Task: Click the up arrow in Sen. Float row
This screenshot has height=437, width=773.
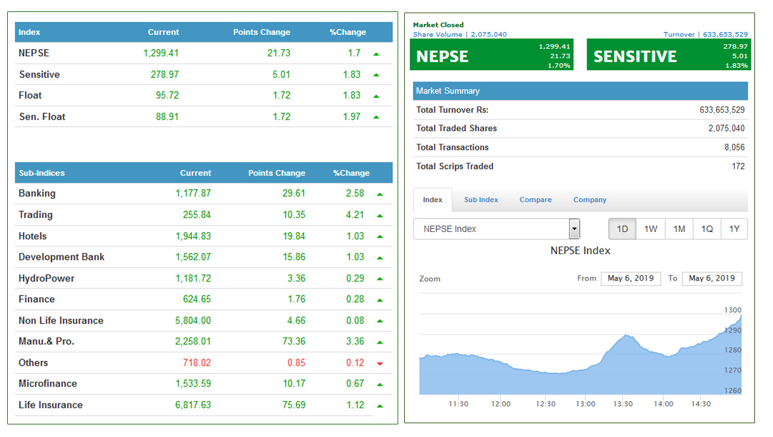Action: pyautogui.click(x=376, y=117)
